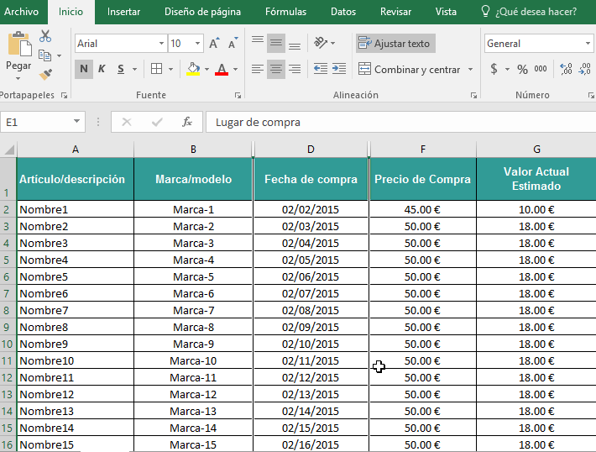596x452 pixels.
Task: Click the Copy icon in Portapapeles
Action: [44, 55]
